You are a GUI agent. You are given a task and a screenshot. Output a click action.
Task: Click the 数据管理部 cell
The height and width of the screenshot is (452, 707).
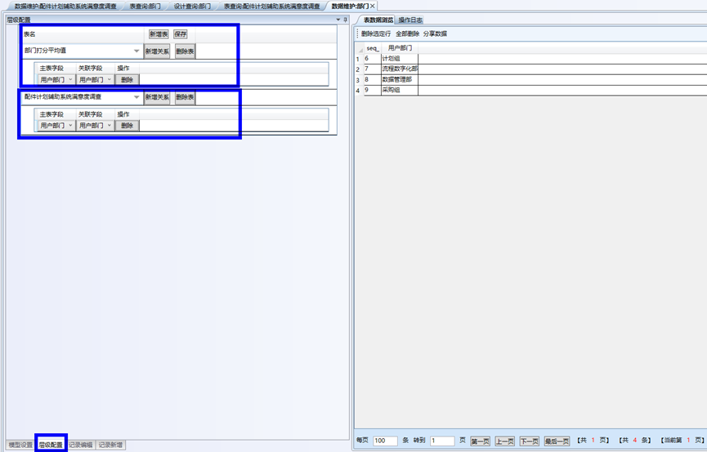click(400, 80)
